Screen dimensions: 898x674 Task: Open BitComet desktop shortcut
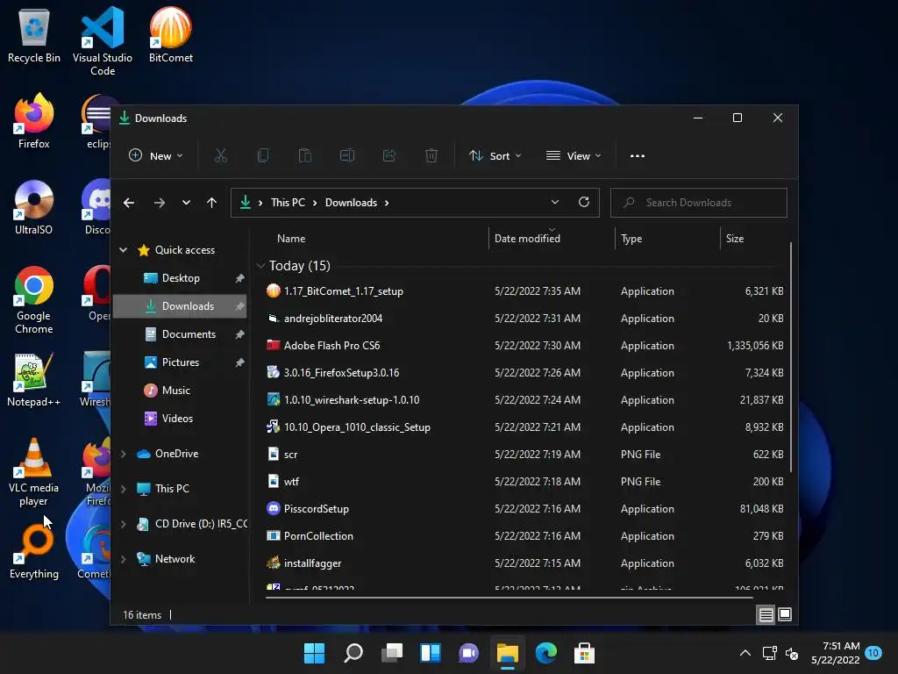171,35
